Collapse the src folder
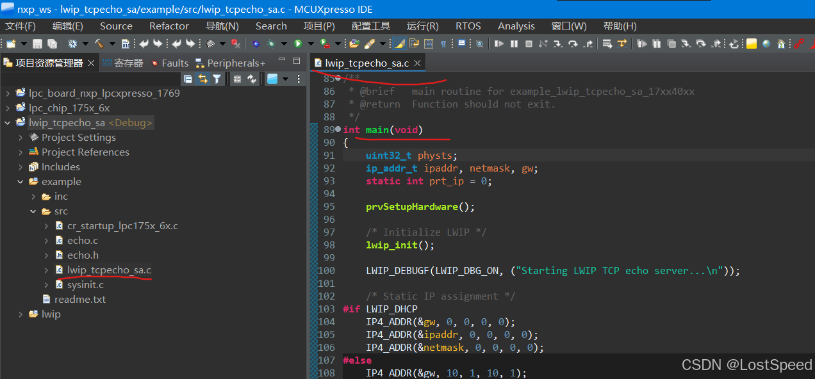The height and width of the screenshot is (379, 815). pyautogui.click(x=33, y=211)
